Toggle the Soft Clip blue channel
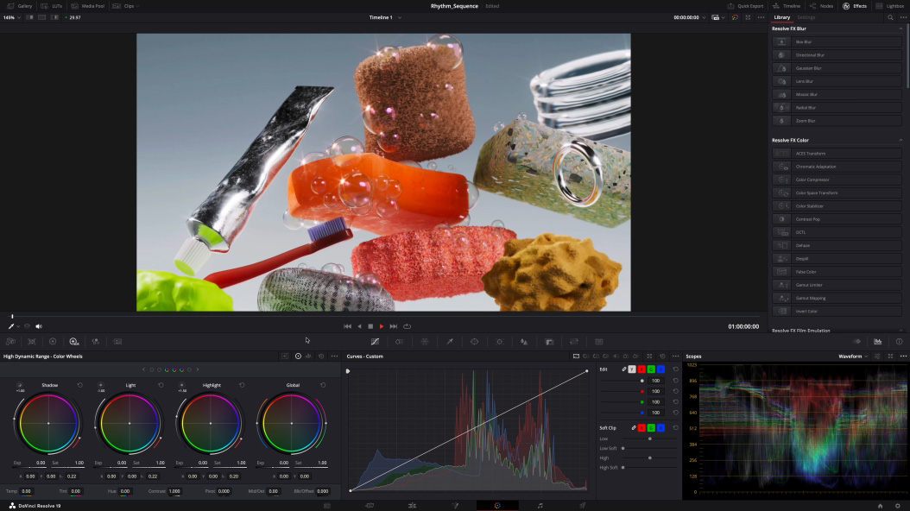 (x=660, y=428)
